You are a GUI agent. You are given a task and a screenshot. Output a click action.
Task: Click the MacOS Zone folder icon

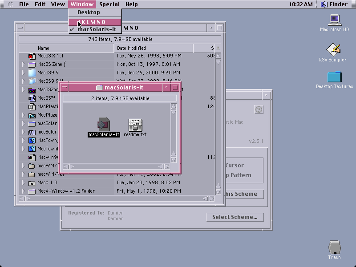(32, 65)
